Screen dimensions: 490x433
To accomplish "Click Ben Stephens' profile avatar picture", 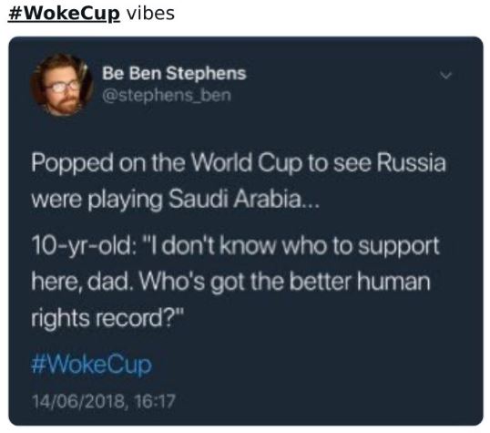I will 61,85.
